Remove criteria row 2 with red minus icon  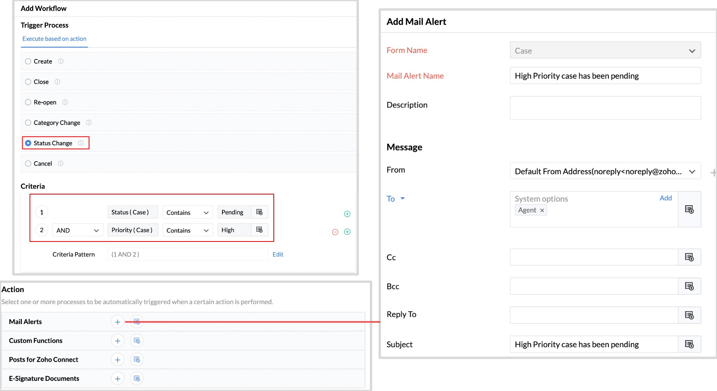coord(335,232)
